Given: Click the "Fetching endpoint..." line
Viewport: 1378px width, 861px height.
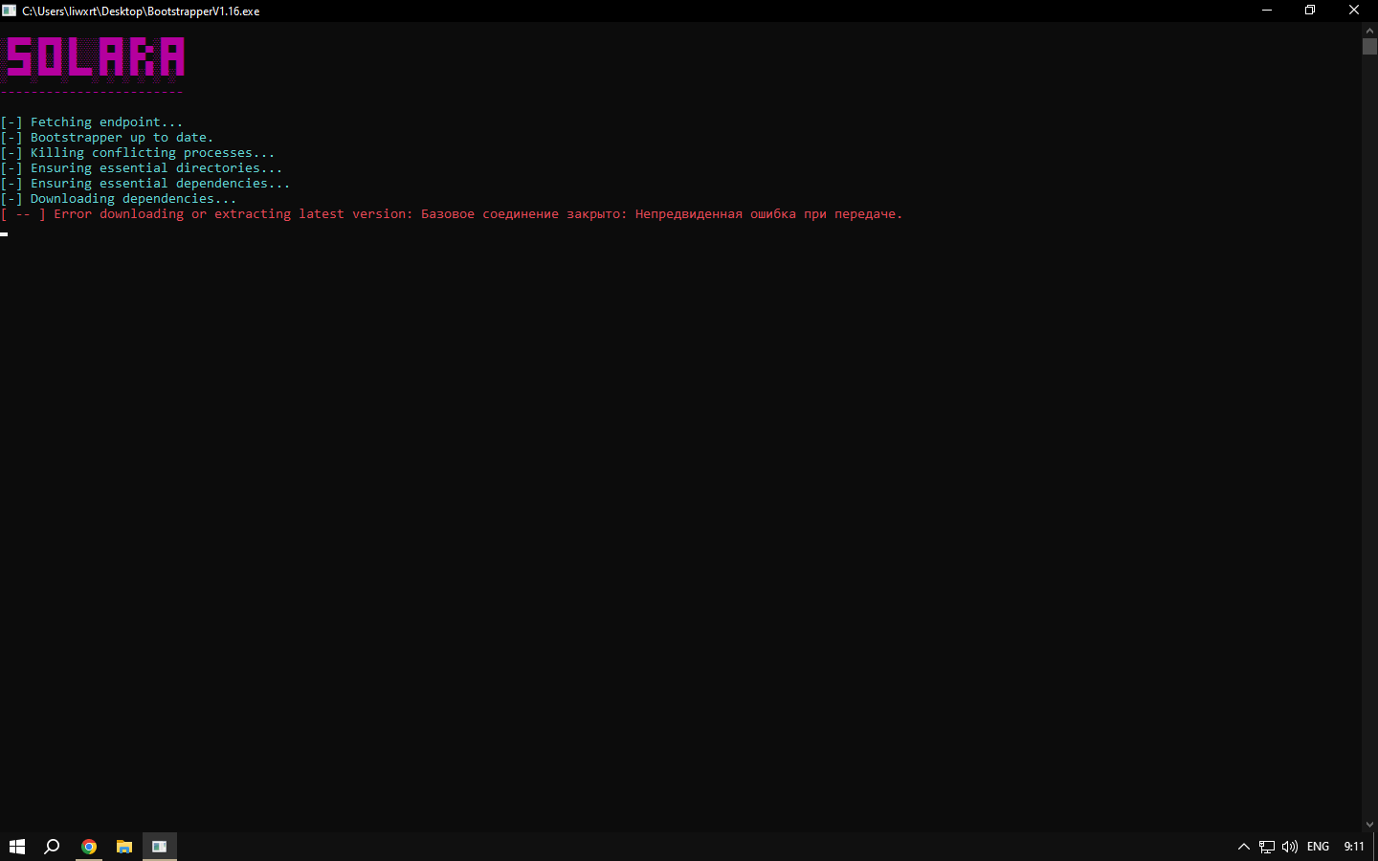Looking at the screenshot, I should tap(92, 122).
